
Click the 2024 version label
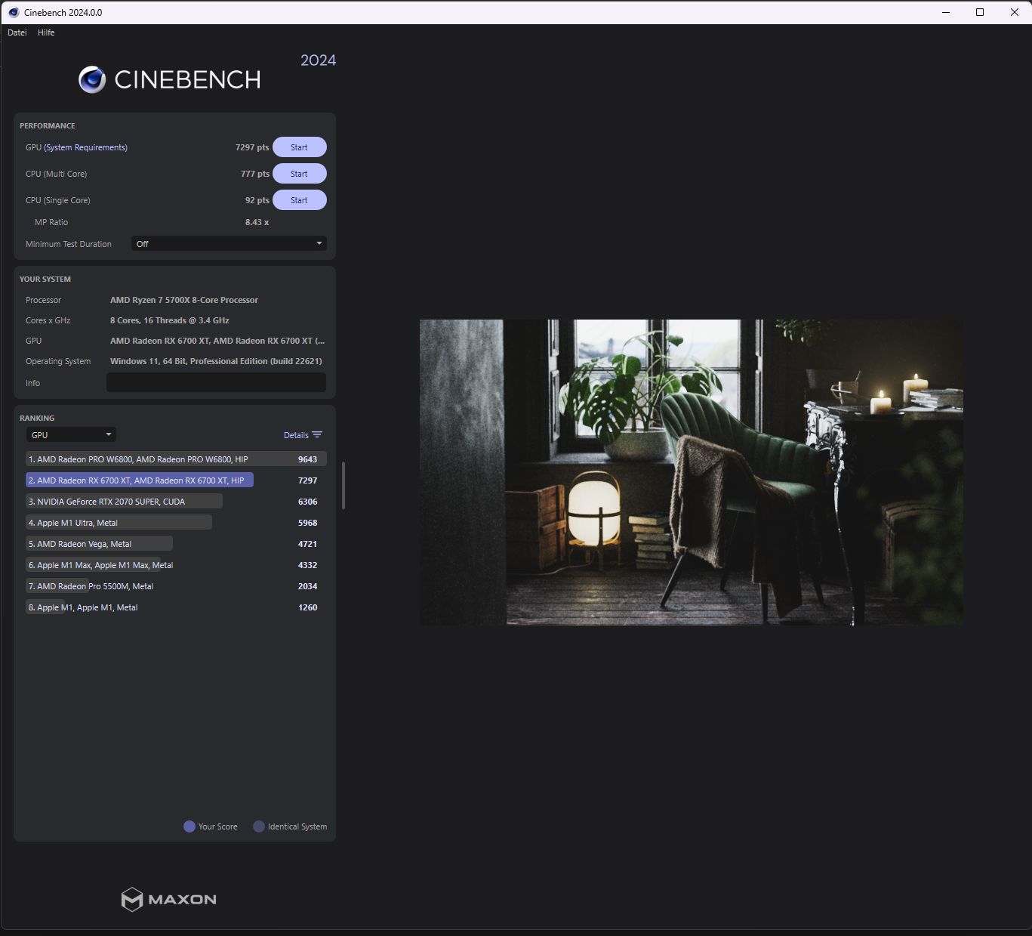pyautogui.click(x=319, y=60)
